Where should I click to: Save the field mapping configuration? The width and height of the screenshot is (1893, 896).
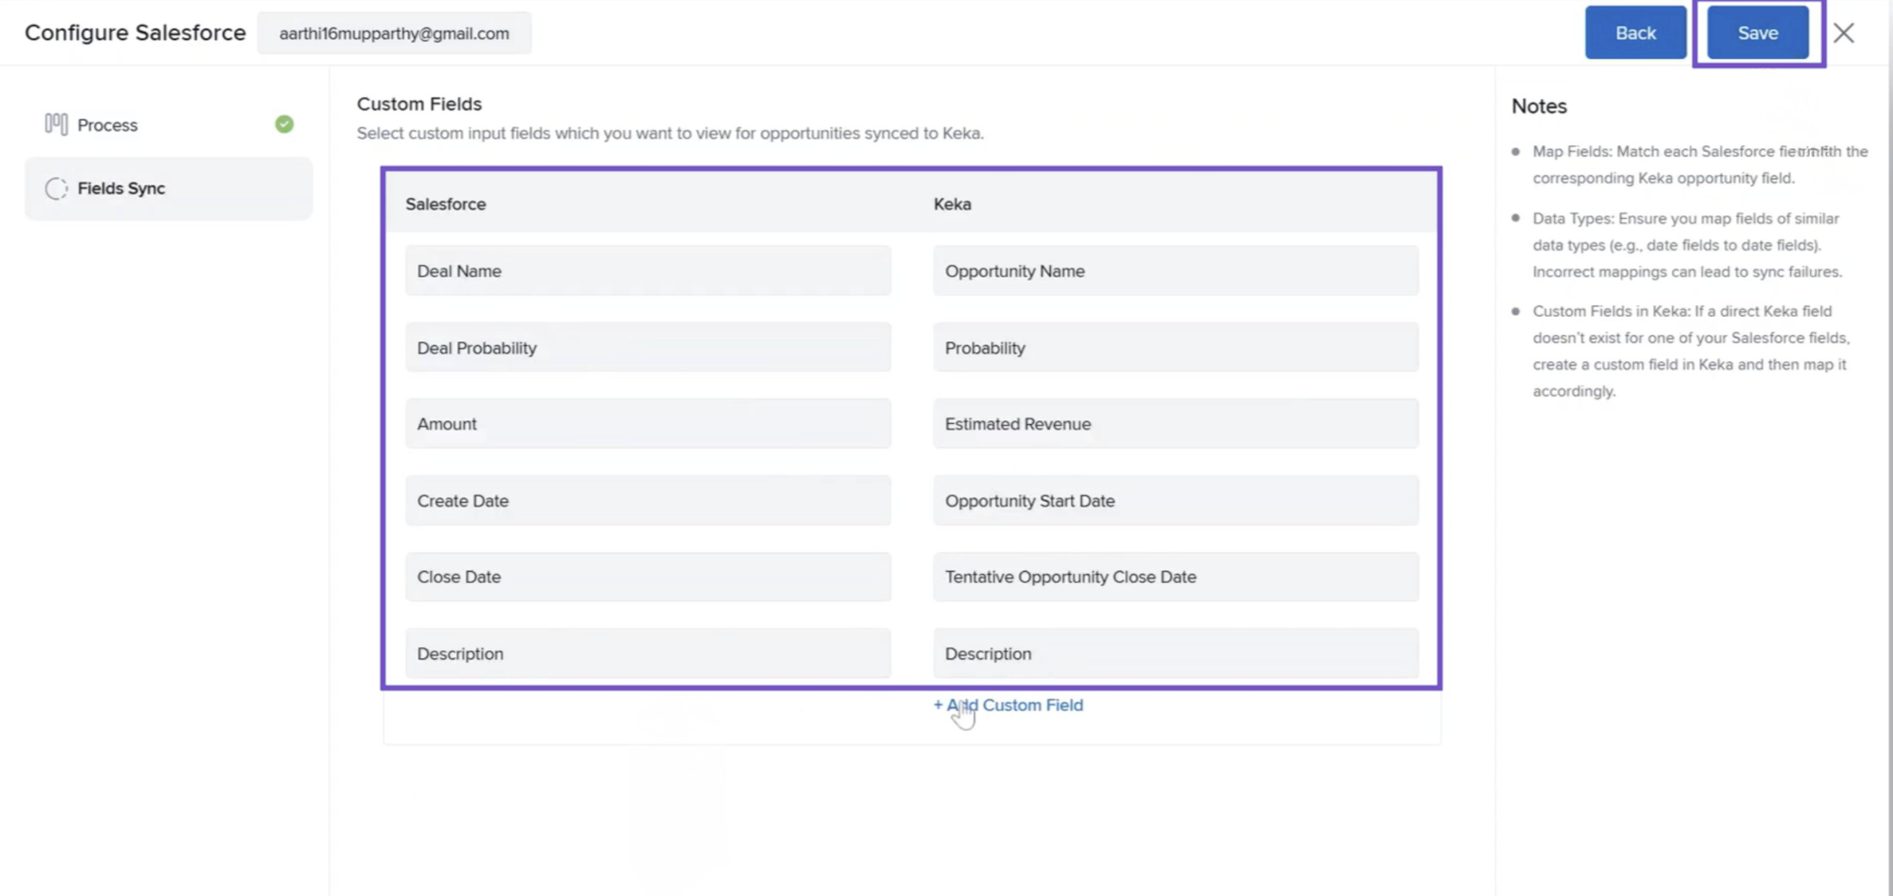coord(1757,33)
